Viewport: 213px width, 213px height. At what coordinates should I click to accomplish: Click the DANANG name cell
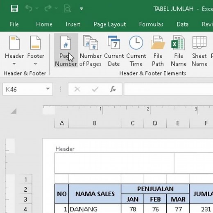pyautogui.click(x=95, y=208)
